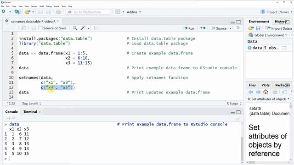Open the File menu
Viewport: 294px width, 165px height.
(x=2, y=6)
